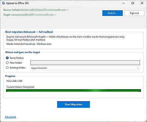Click the 'Current folder: Completed' status text
The width and height of the screenshot is (147, 122).
click(x=20, y=87)
